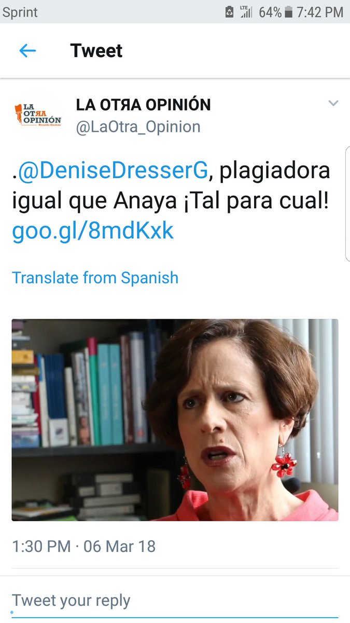Viewport: 350px width, 623px height.
Task: Pull the edge panel handle on the right
Action: (347, 204)
